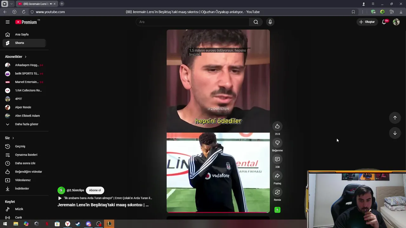This screenshot has height=228, width=406.
Task: Select Ana Sayfa in sidebar
Action: point(24,35)
